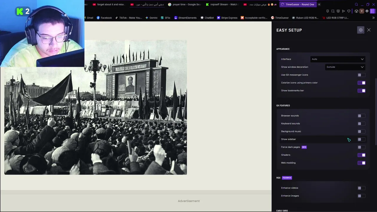Turn on Force dark pages toggle

361,147
